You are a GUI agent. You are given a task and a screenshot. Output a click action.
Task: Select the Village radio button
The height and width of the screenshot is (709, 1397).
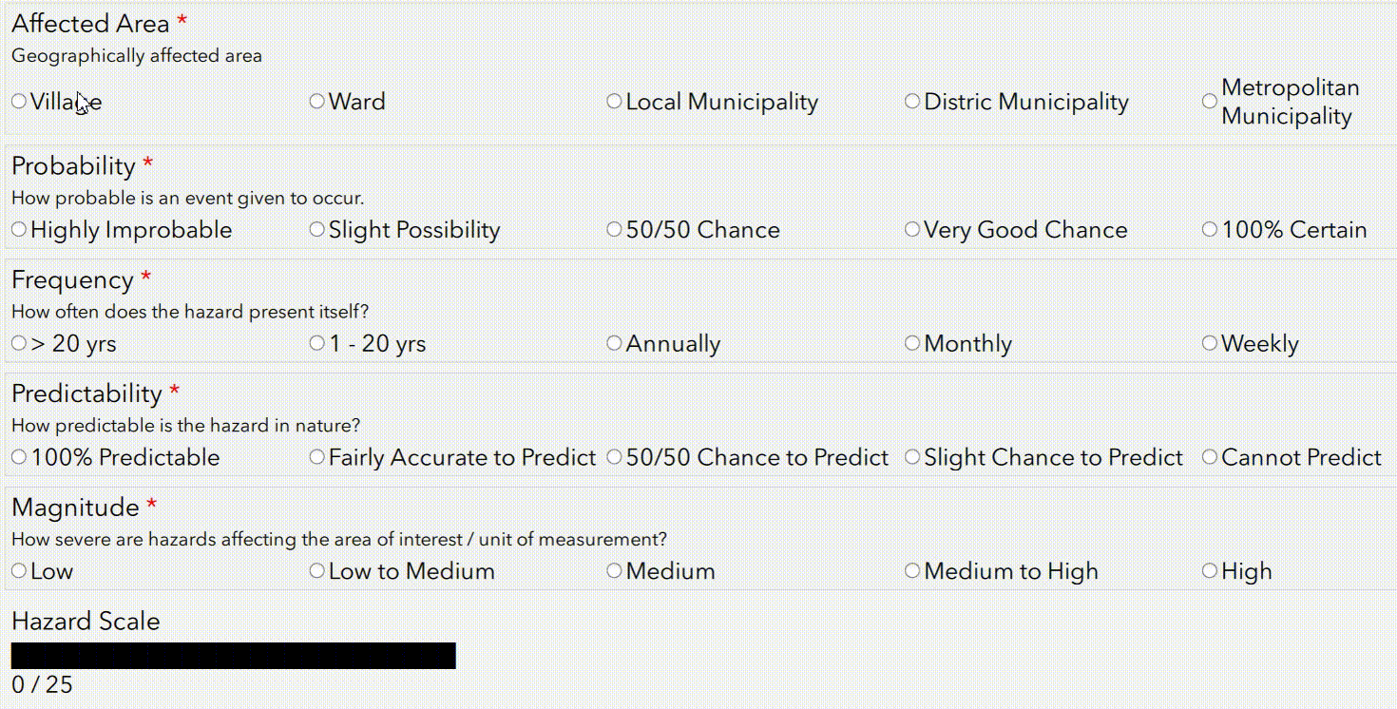click(x=19, y=102)
